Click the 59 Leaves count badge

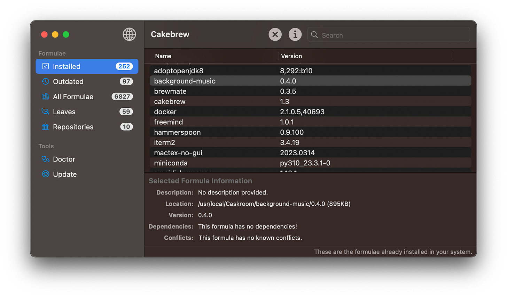point(126,112)
